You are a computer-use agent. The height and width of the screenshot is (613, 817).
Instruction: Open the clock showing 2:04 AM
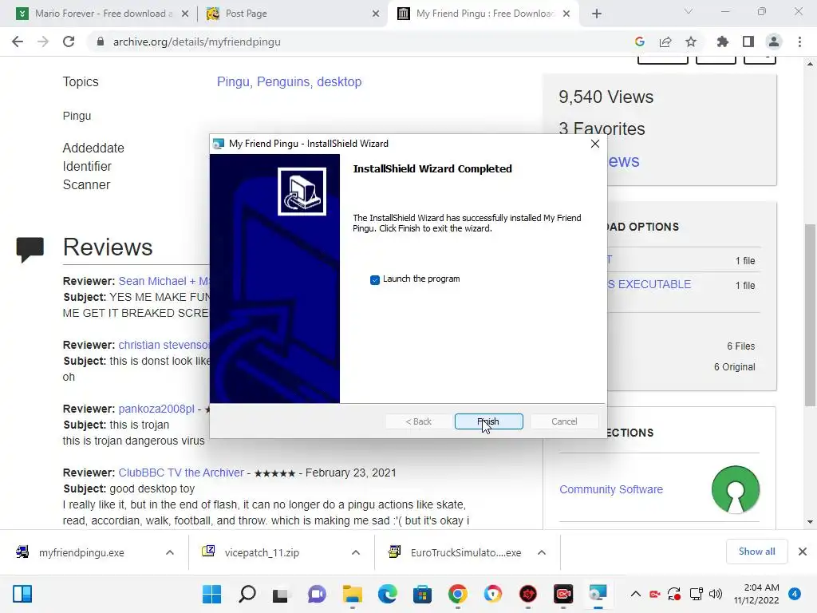[756, 594]
